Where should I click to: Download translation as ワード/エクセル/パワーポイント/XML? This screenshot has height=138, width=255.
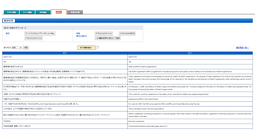point(40,33)
